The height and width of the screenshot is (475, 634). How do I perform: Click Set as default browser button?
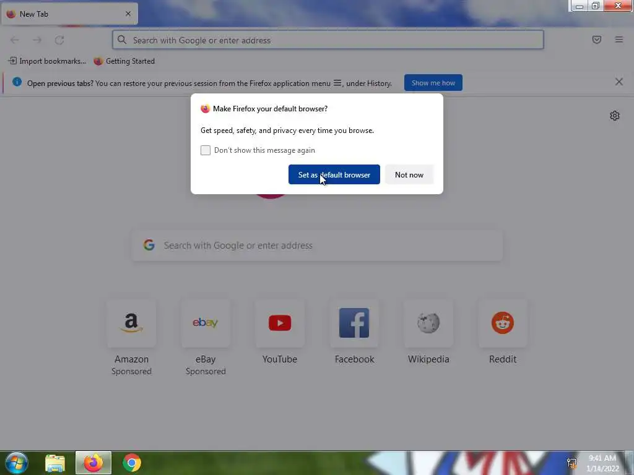pyautogui.click(x=334, y=174)
